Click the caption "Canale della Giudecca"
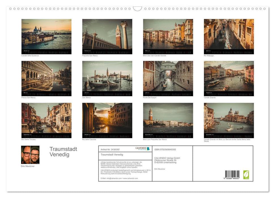This screenshot has height=198, width=275. click(30, 55)
